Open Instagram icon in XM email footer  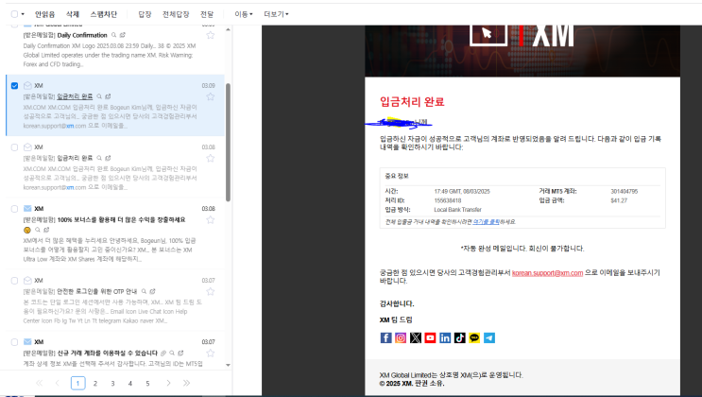point(401,337)
